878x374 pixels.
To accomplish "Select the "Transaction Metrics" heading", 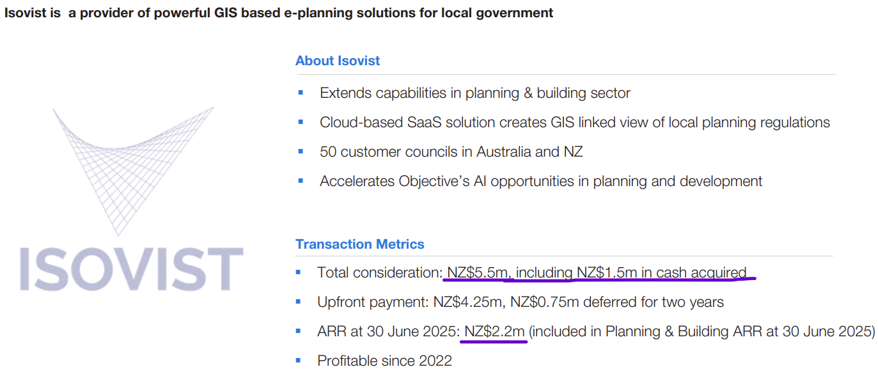I will (359, 244).
